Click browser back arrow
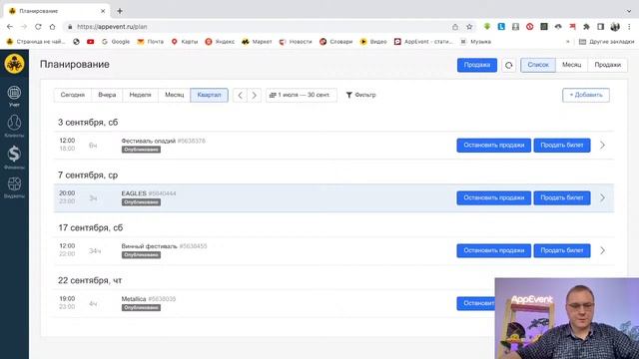 (10, 27)
